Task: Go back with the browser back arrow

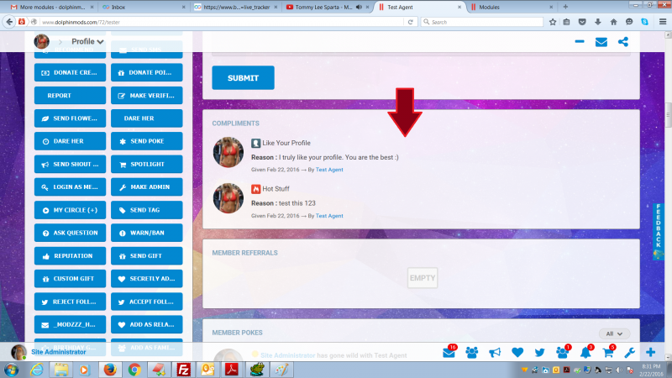Action: [x=9, y=22]
